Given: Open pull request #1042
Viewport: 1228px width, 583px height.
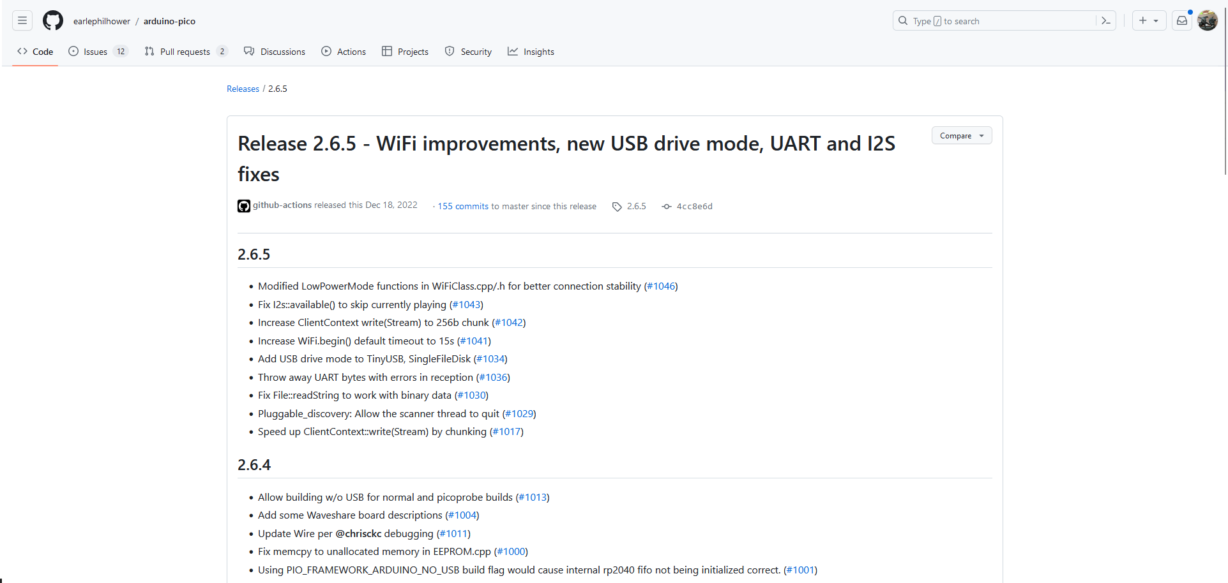Looking at the screenshot, I should point(509,323).
